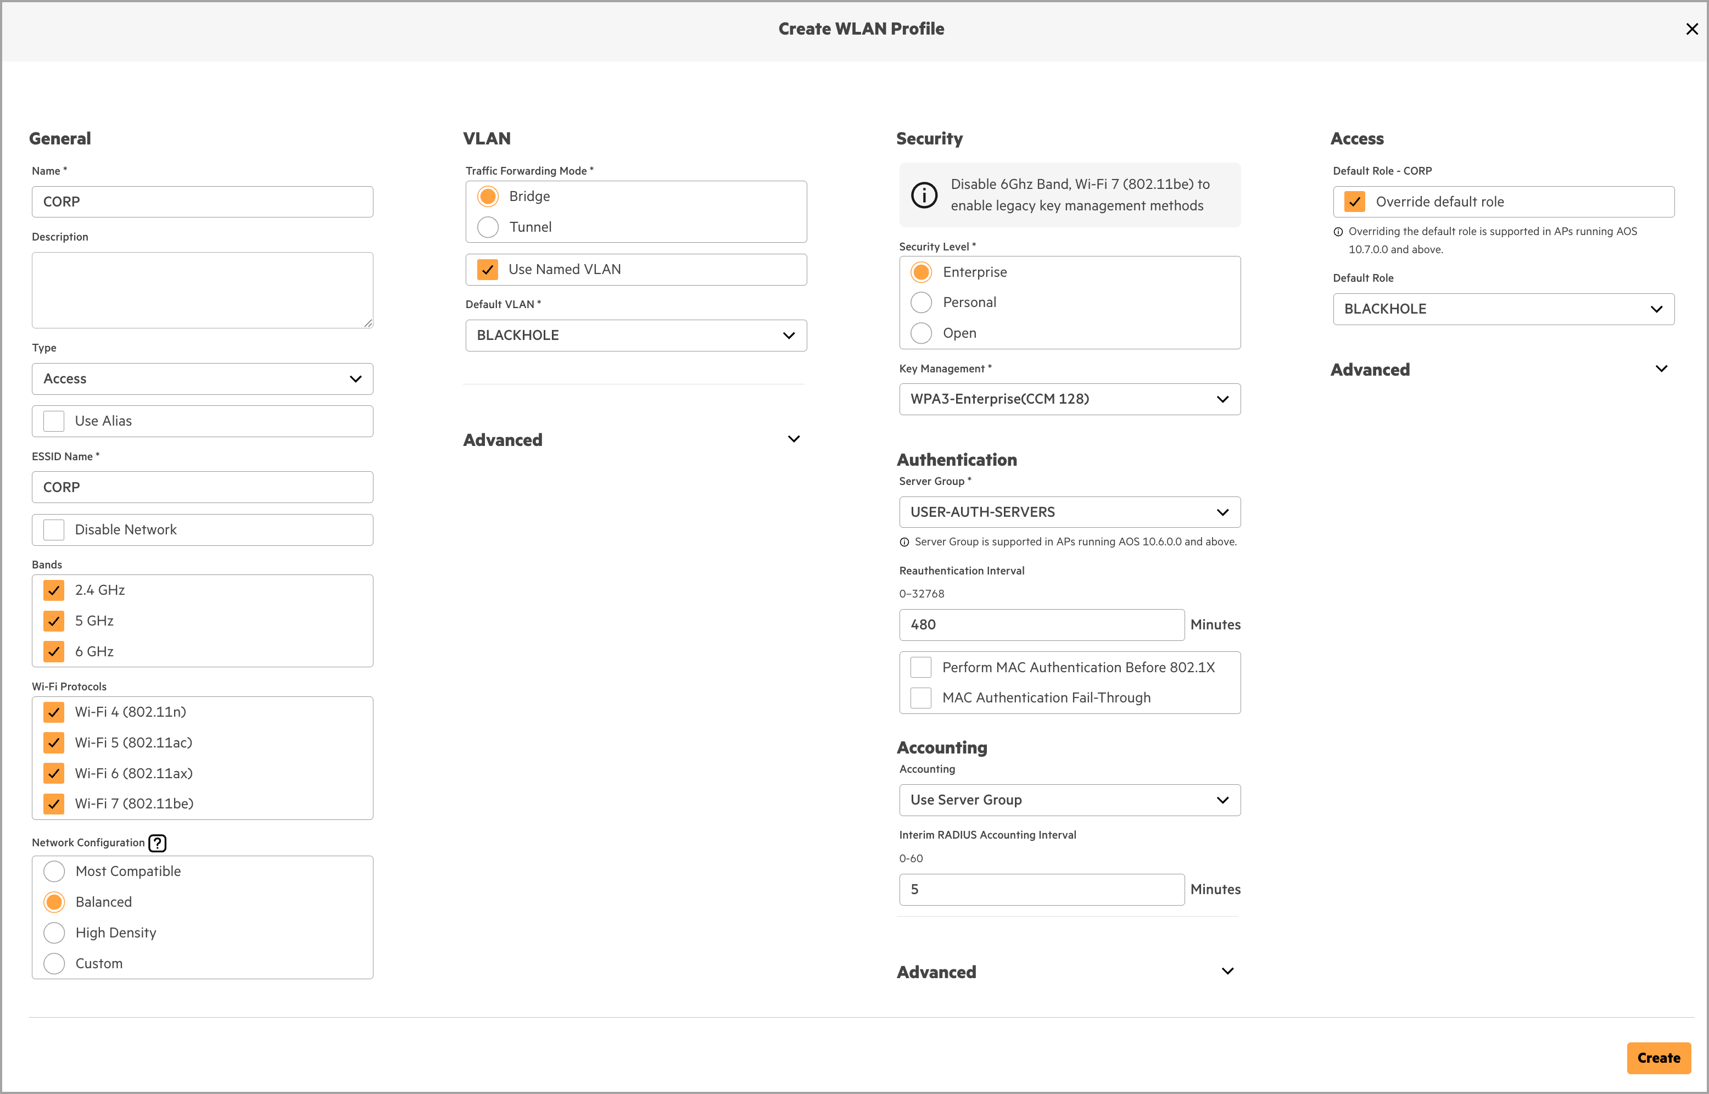Select Personal security level
This screenshot has height=1094, width=1709.
921,303
